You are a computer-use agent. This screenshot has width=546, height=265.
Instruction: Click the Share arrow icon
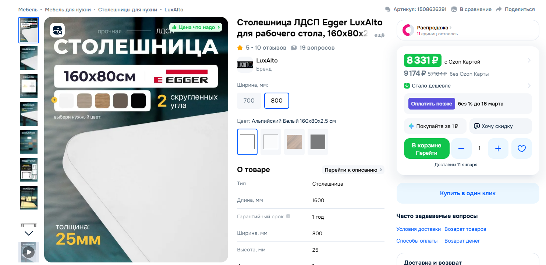coord(499,9)
